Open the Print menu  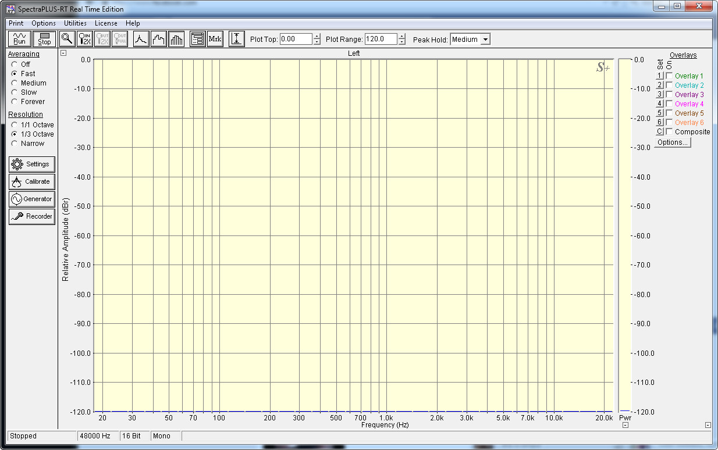tap(16, 23)
